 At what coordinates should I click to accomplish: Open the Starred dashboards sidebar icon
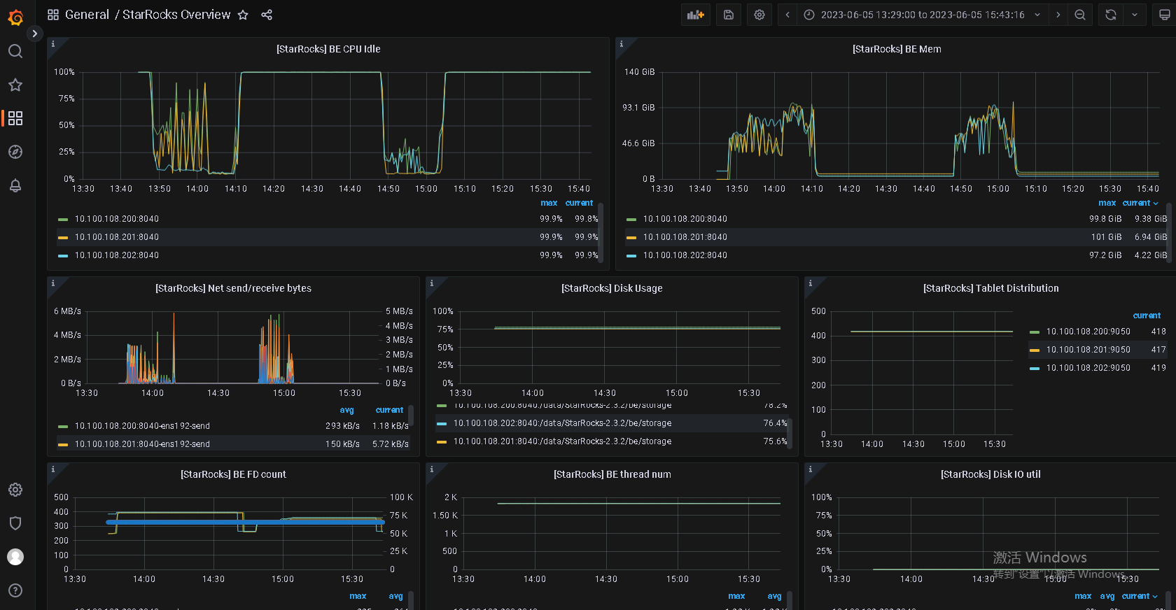(x=15, y=85)
